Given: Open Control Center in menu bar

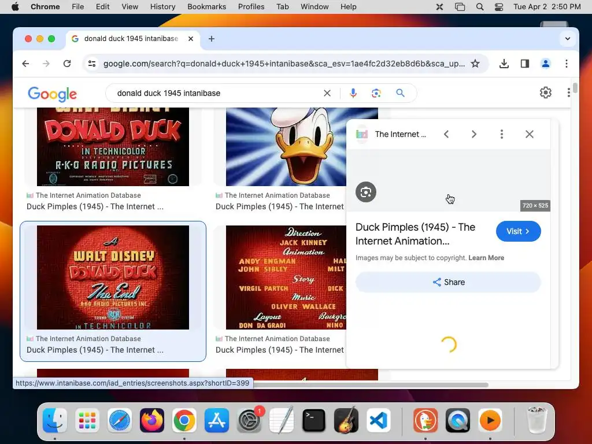Looking at the screenshot, I should 499,7.
